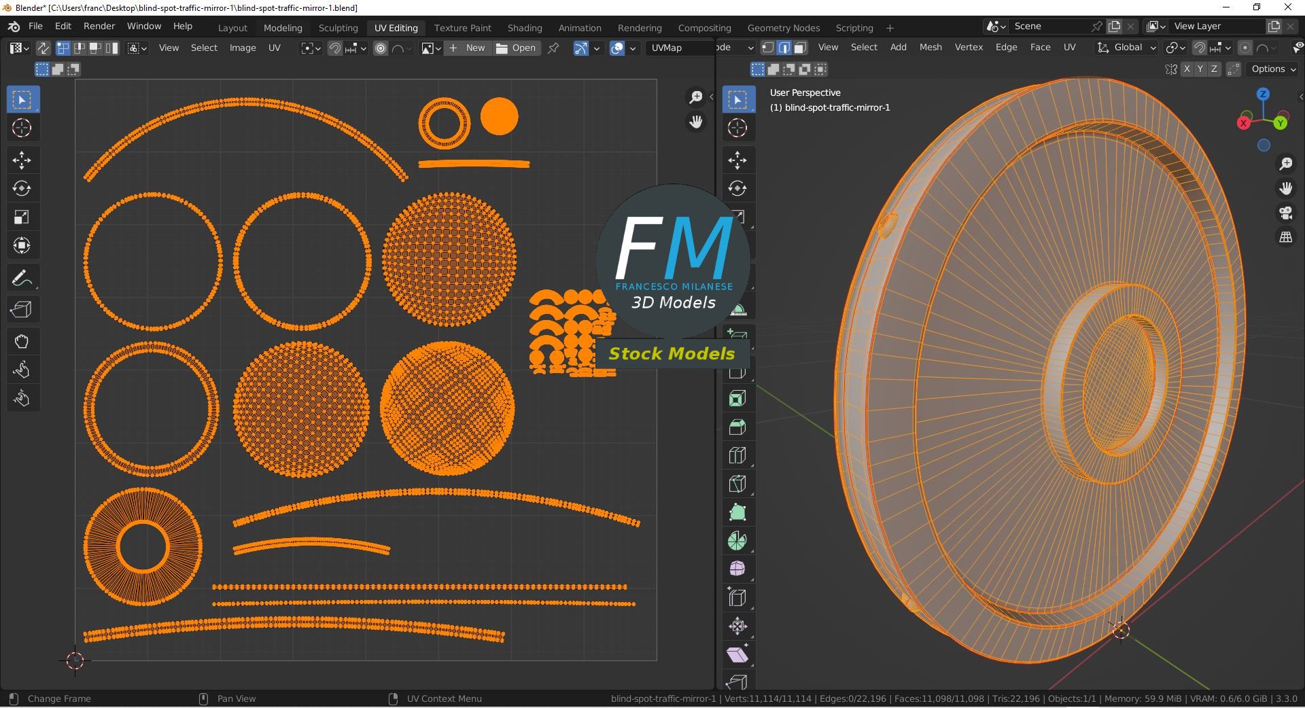This screenshot has width=1305, height=708.
Task: Open 3D viewport Options dropdown
Action: [1274, 69]
